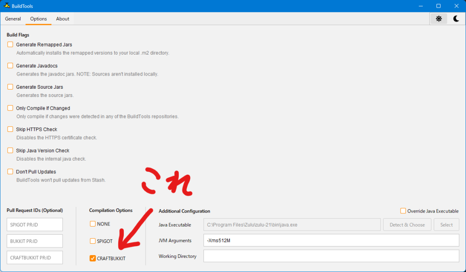This screenshot has width=466, height=272.
Task: Select the Options tab
Action: point(38,19)
